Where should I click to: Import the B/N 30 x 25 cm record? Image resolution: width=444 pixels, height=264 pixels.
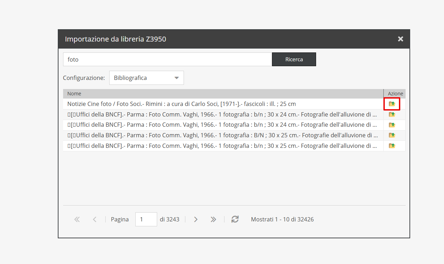[x=392, y=135]
